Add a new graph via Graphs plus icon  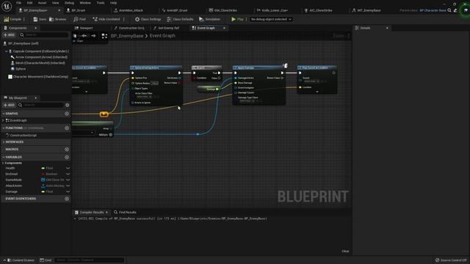coord(67,114)
